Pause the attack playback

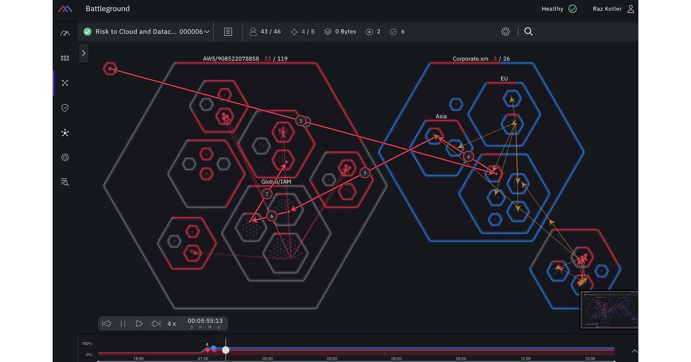click(123, 324)
